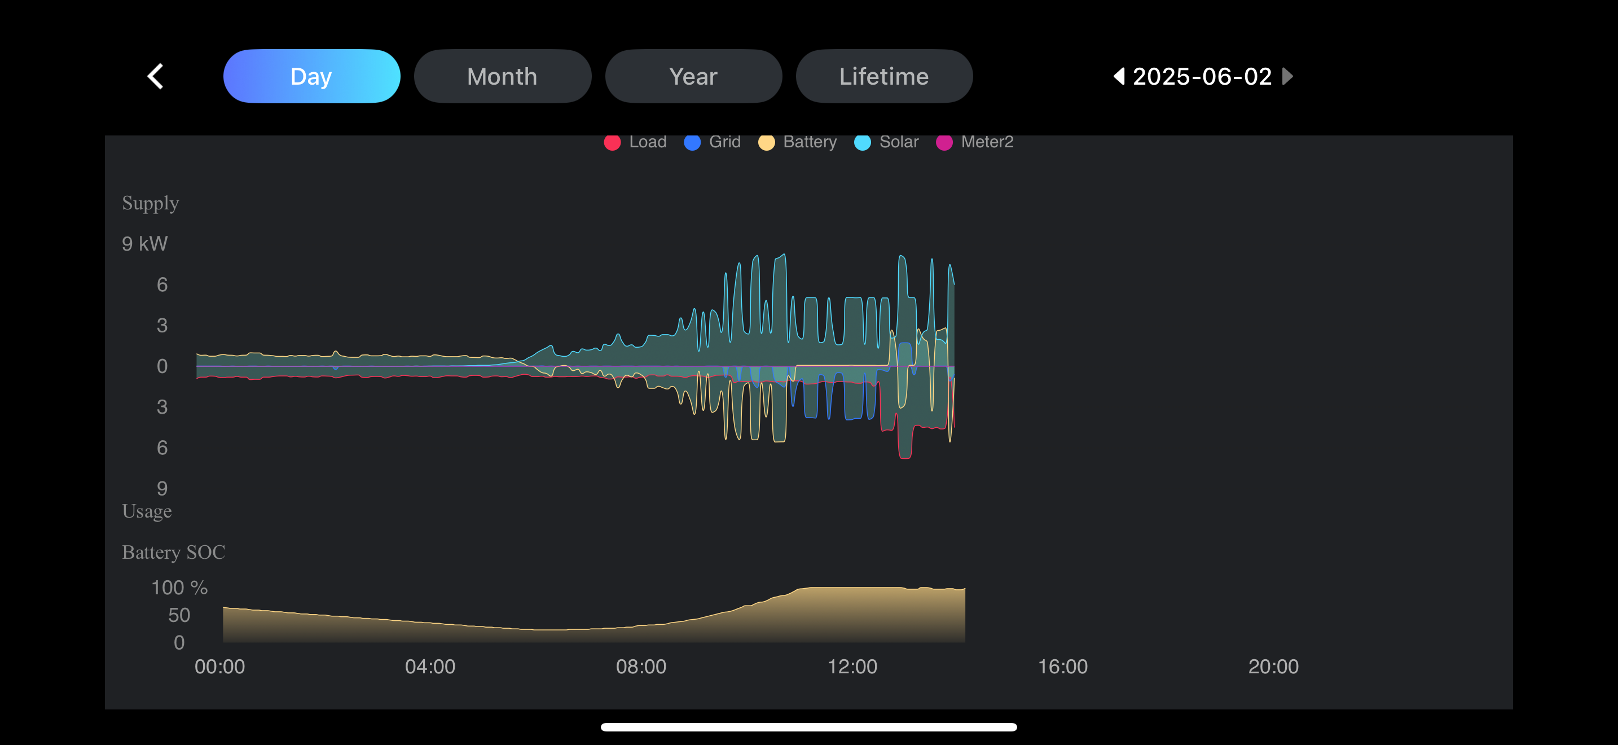Screen dimensions: 1618x745
Task: Switch to the Year view
Action: pyautogui.click(x=693, y=77)
